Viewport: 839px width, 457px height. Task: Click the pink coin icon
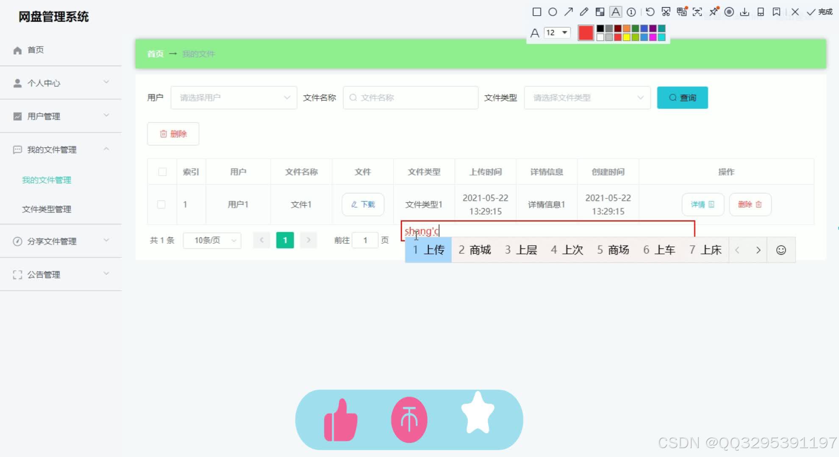(409, 420)
